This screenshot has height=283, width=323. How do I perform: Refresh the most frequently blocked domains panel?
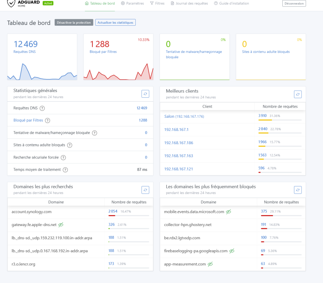point(298,190)
